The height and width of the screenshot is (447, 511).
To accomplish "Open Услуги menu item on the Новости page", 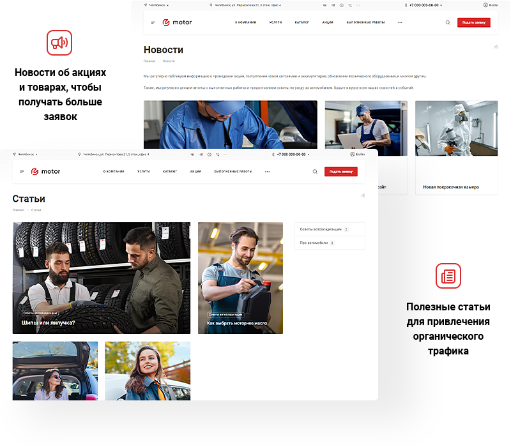I will click(x=275, y=22).
